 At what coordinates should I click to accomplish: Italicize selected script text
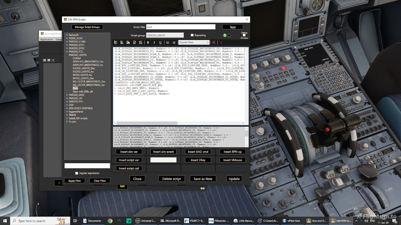154,42
